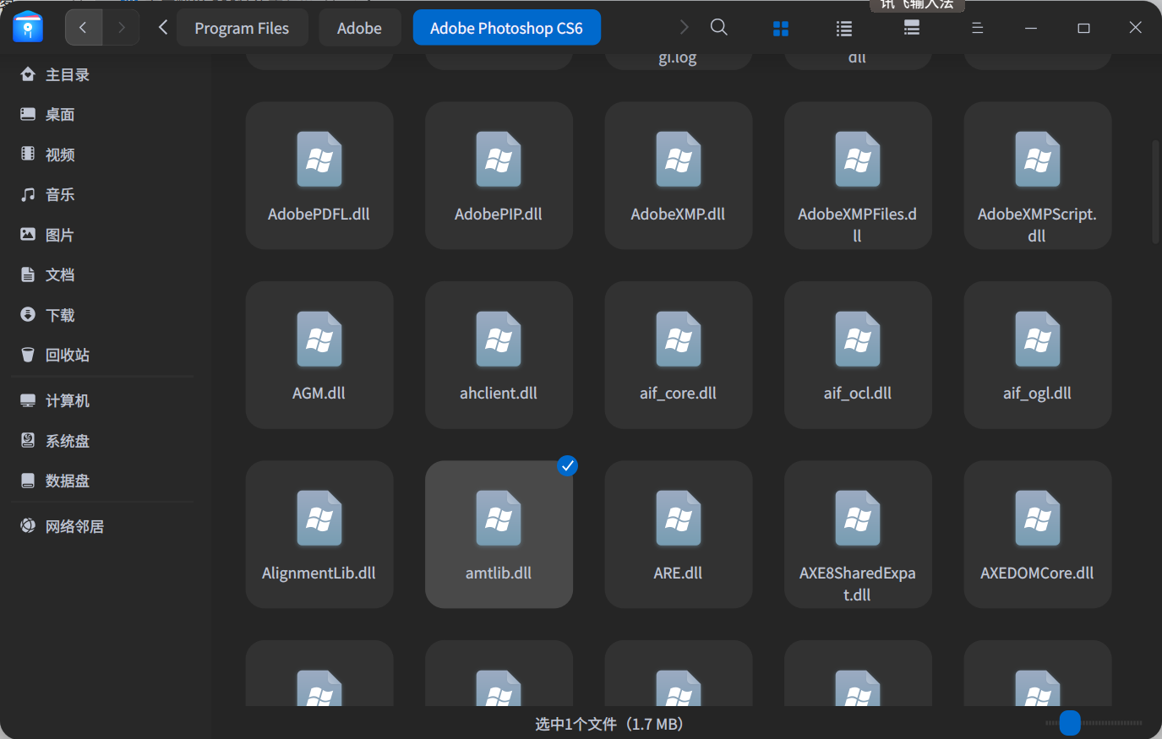The height and width of the screenshot is (739, 1162).
Task: Select the AGM.dll file icon
Action: (x=319, y=339)
